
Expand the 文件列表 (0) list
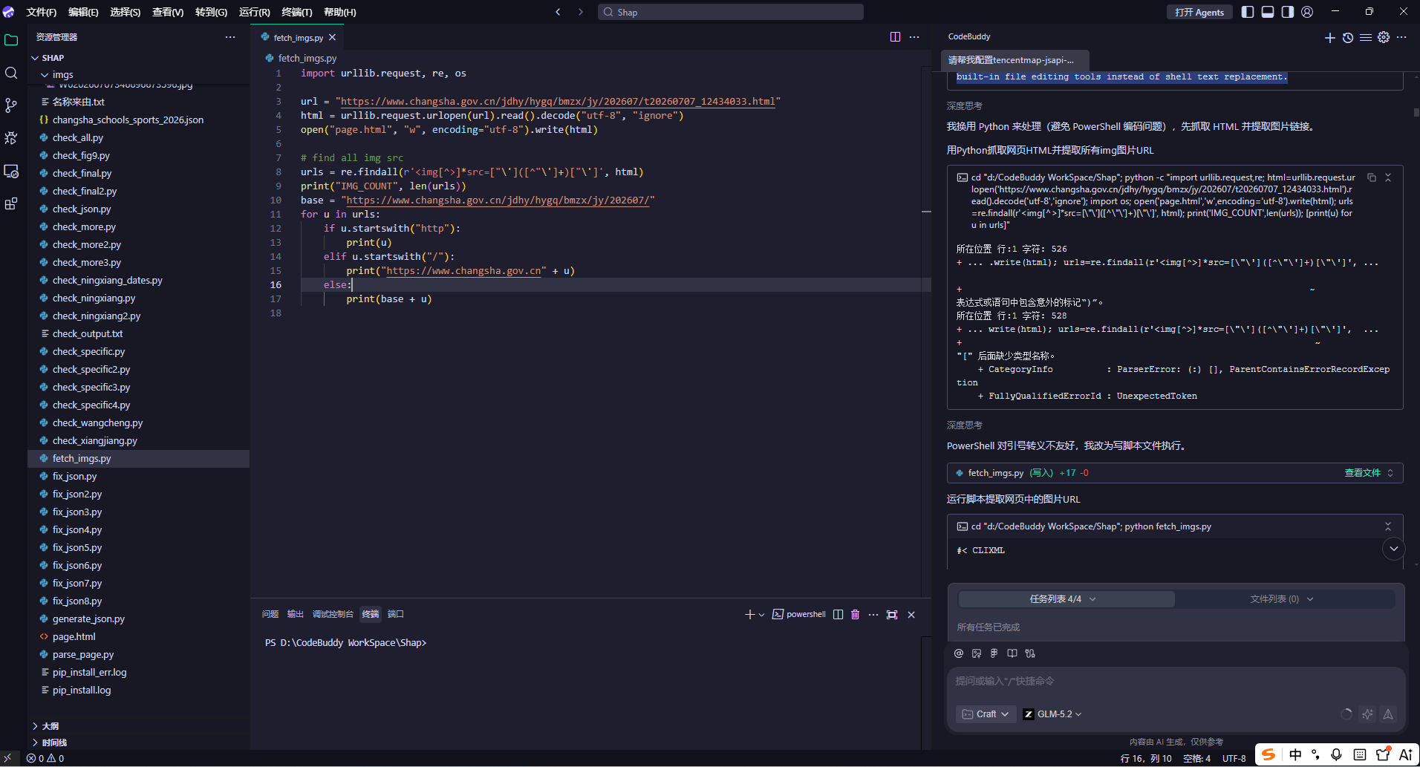tap(1282, 599)
